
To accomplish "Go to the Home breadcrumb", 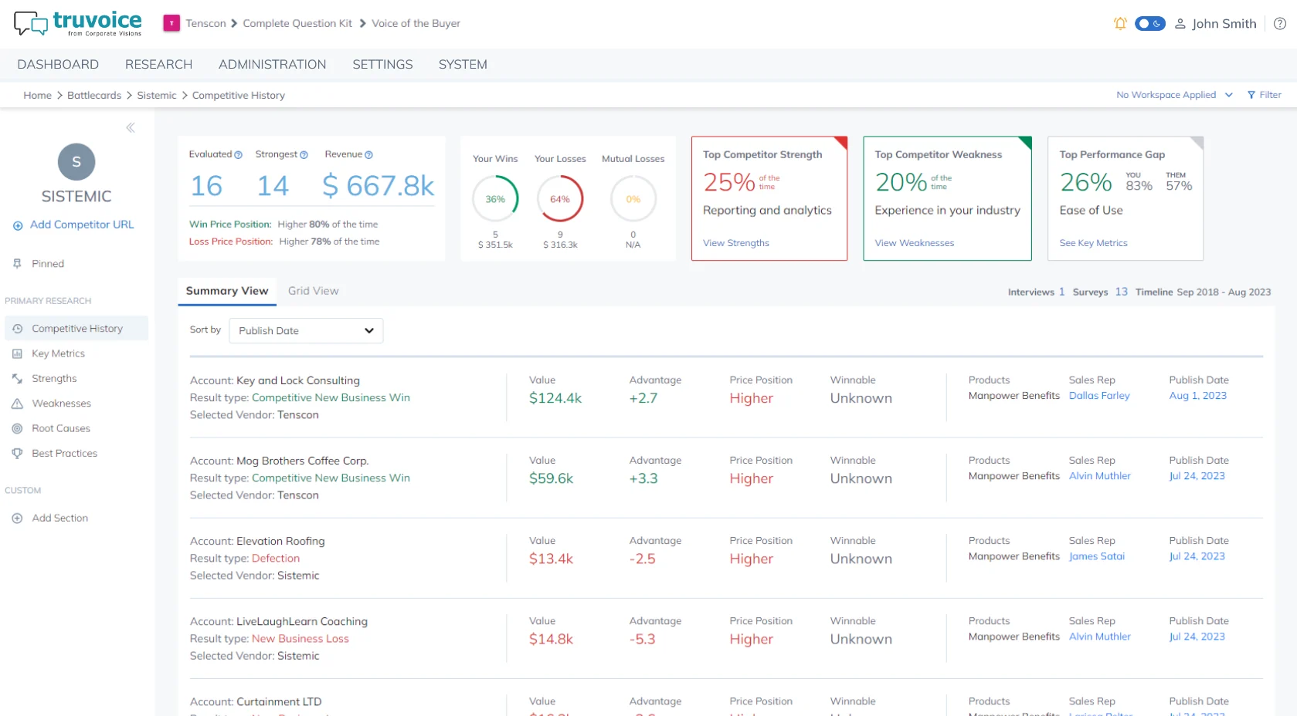I will coord(37,96).
